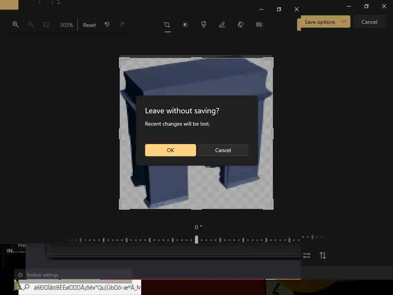The image size is (393, 295).
Task: Click the zoom in magnifier icon
Action: (x=15, y=25)
